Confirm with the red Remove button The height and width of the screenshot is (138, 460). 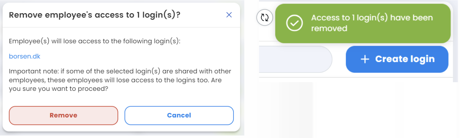pos(64,116)
